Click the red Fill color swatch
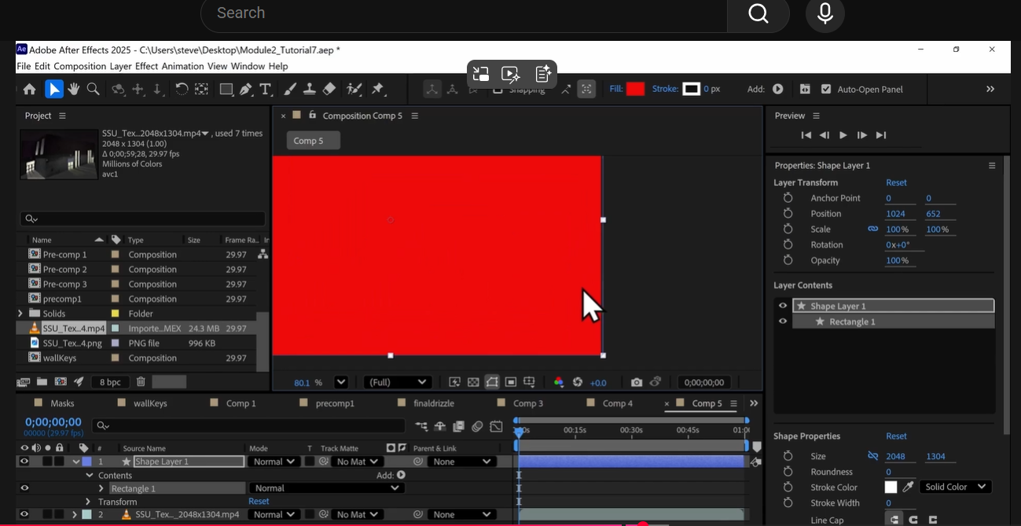 point(634,89)
